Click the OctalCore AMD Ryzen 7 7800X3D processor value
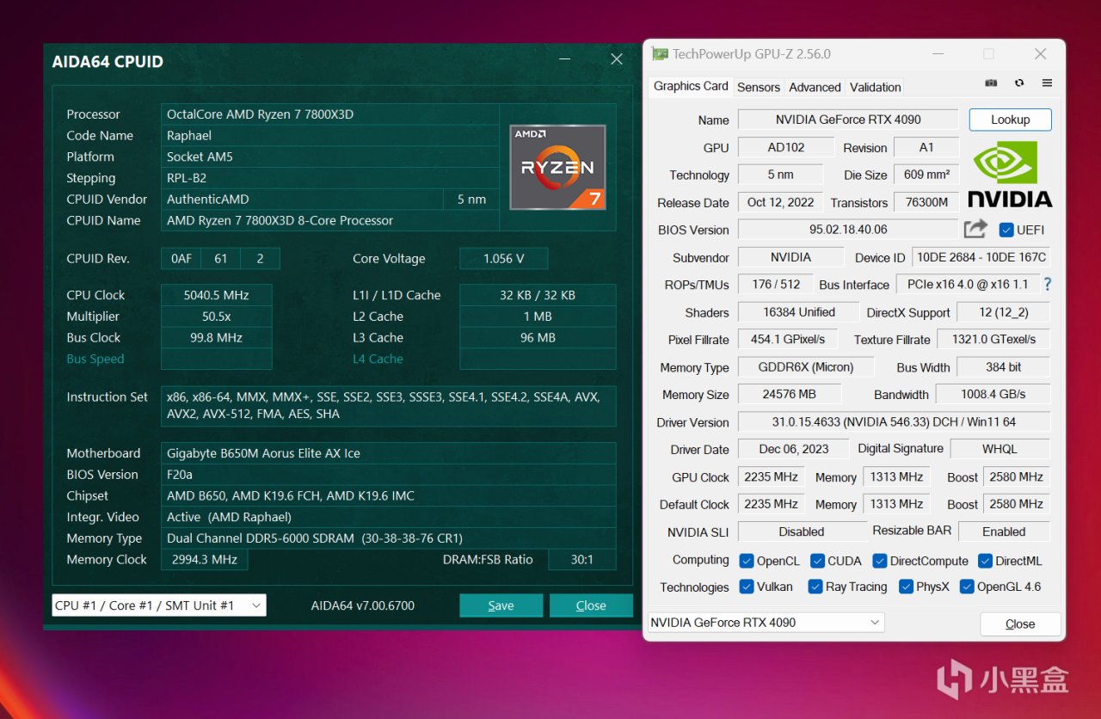1101x719 pixels. [x=330, y=114]
